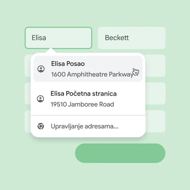190x190 pixels.
Task: Focus the Elisa first name field
Action: [58, 38]
